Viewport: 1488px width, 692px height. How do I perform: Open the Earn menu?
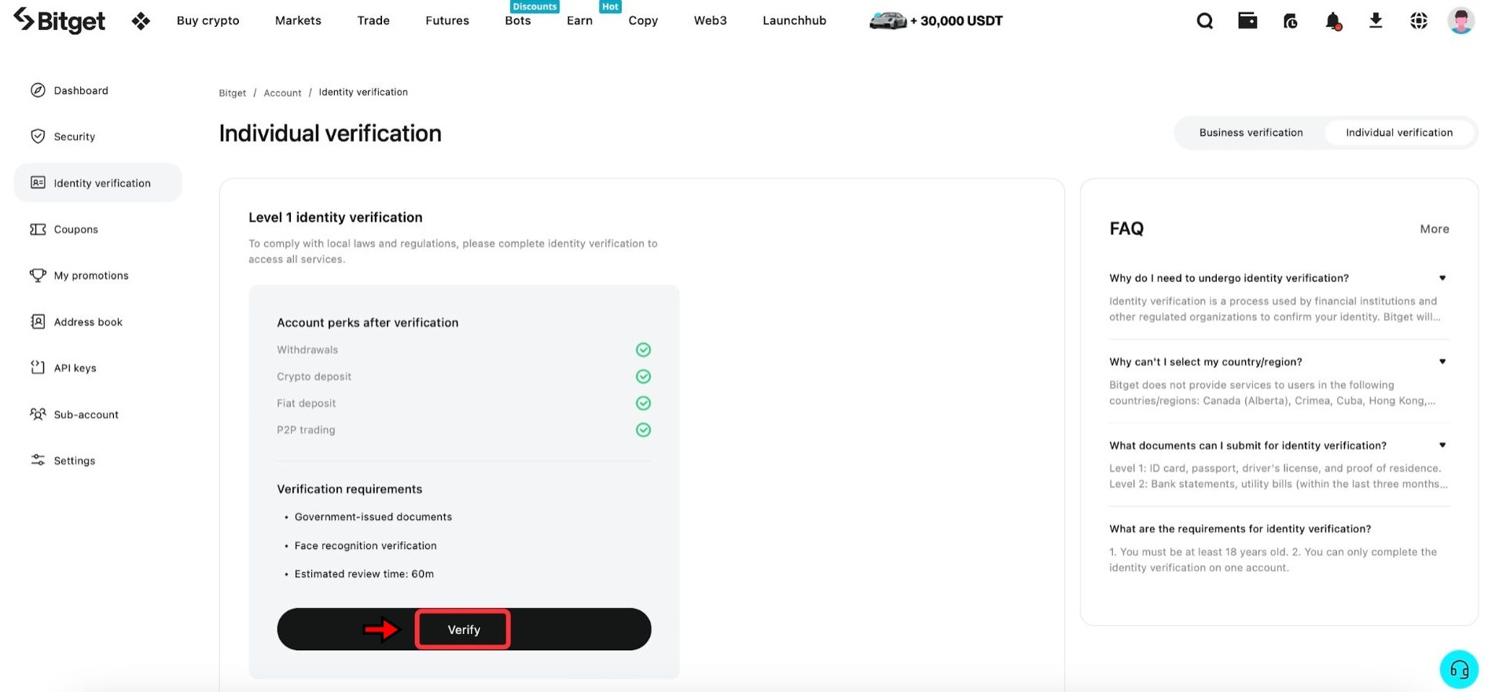(x=579, y=21)
